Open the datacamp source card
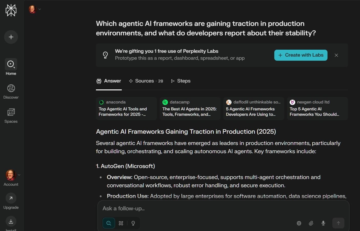Viewport: 360px width, 231px height. click(x=190, y=109)
